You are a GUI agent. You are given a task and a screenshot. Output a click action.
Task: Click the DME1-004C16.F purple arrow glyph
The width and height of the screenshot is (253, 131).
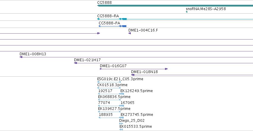130,33
